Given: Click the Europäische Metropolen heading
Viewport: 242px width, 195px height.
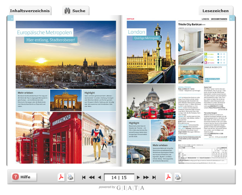Looking at the screenshot, I should [x=45, y=32].
